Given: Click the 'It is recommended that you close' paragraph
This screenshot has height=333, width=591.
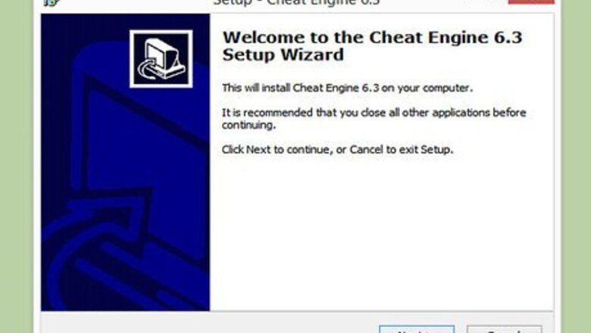Looking at the screenshot, I should pyautogui.click(x=374, y=119).
